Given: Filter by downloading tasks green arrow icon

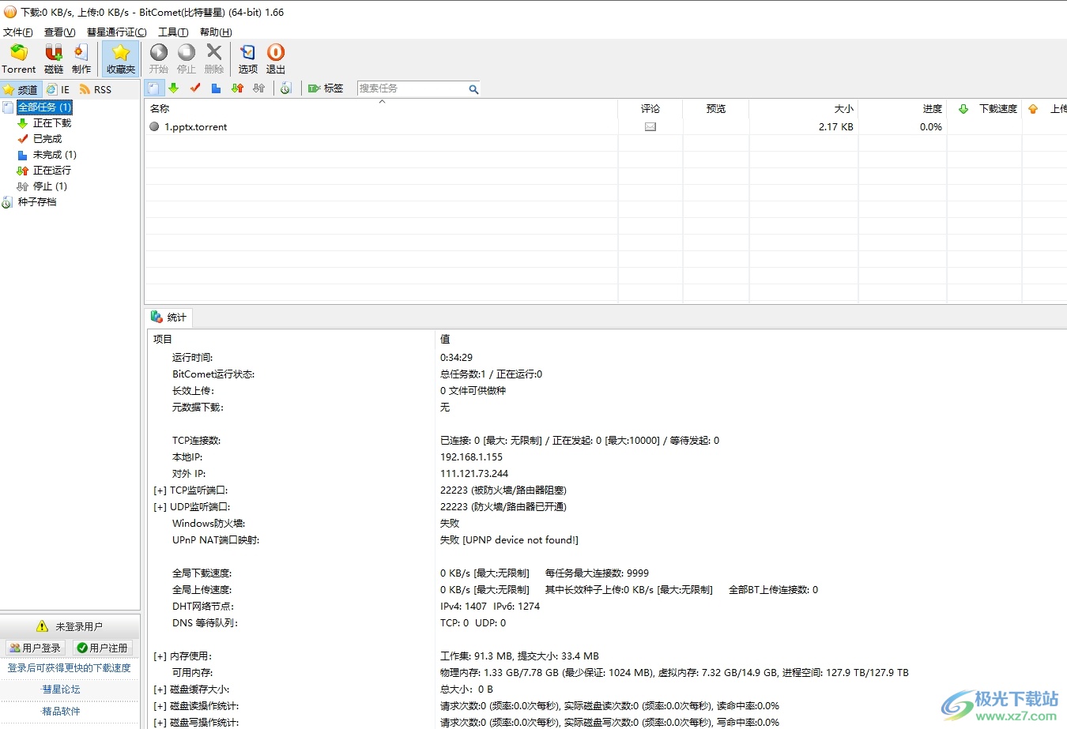Looking at the screenshot, I should pyautogui.click(x=174, y=88).
